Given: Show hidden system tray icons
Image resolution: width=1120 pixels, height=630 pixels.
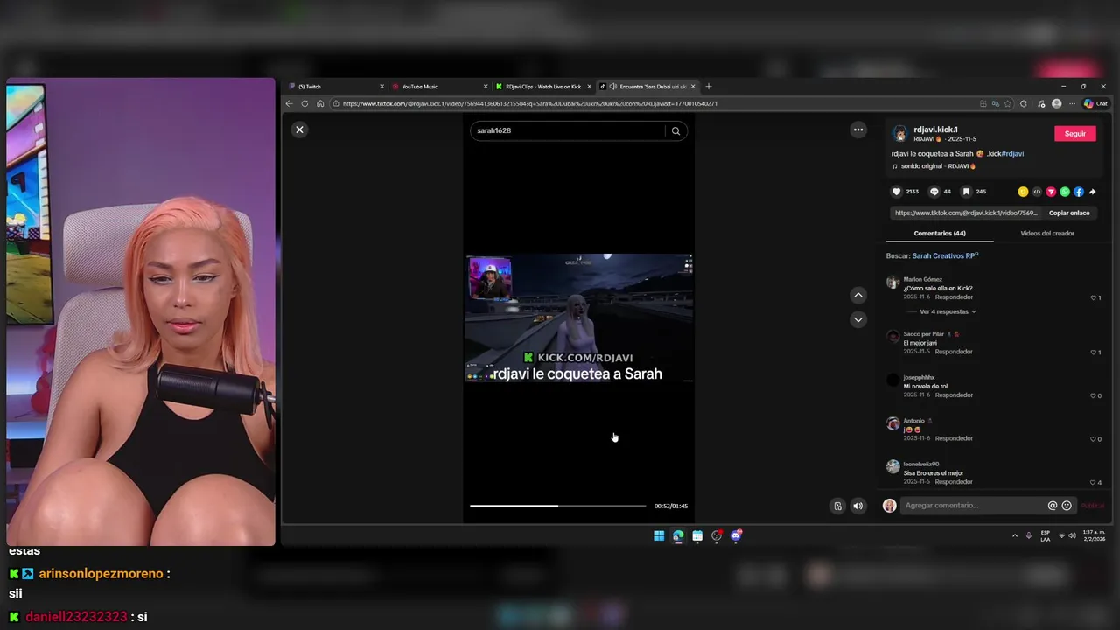Looking at the screenshot, I should pyautogui.click(x=1015, y=535).
